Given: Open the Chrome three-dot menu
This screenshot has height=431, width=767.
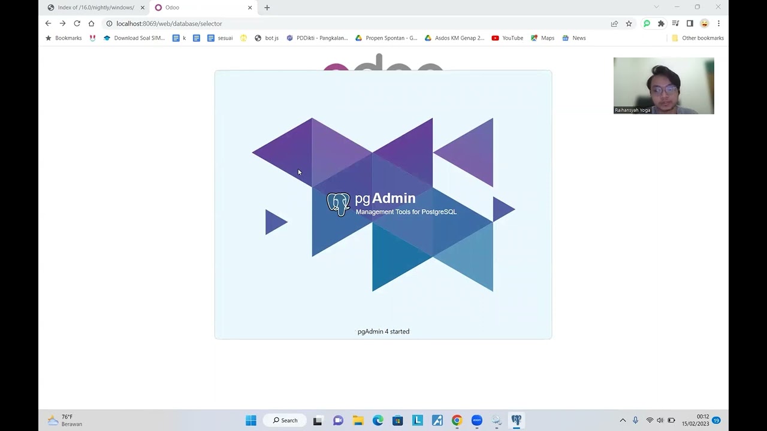Looking at the screenshot, I should (718, 23).
